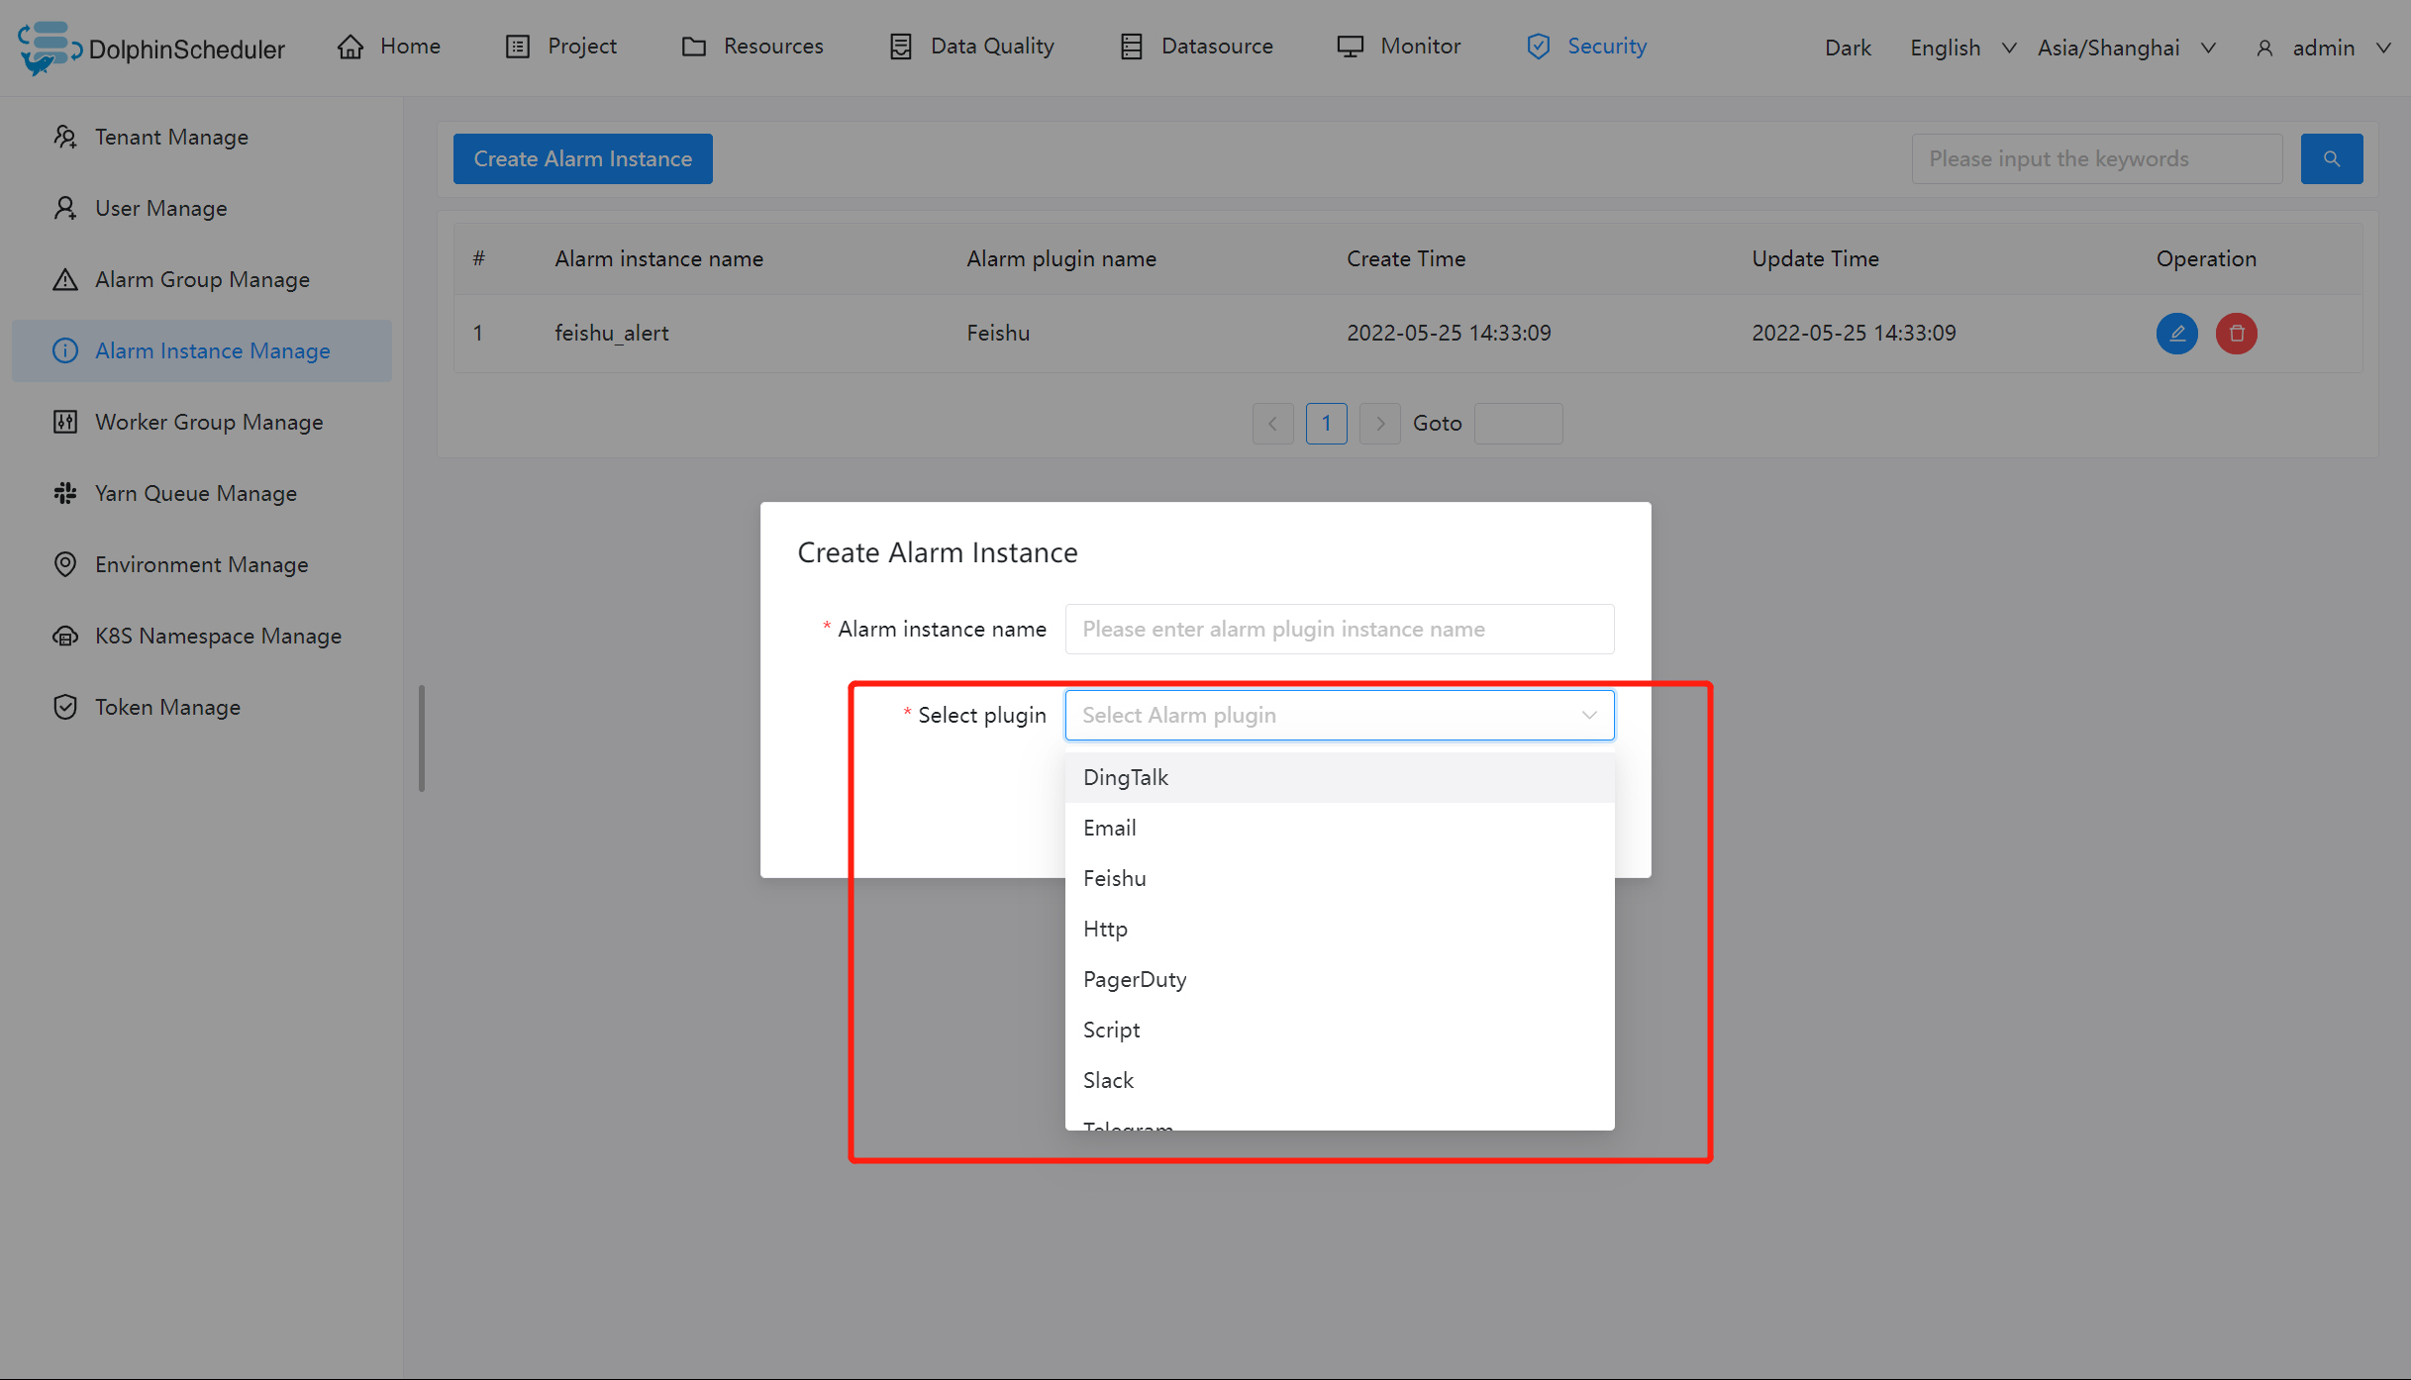Click the sidebar vertical scrollbar
This screenshot has width=2411, height=1380.
(422, 739)
